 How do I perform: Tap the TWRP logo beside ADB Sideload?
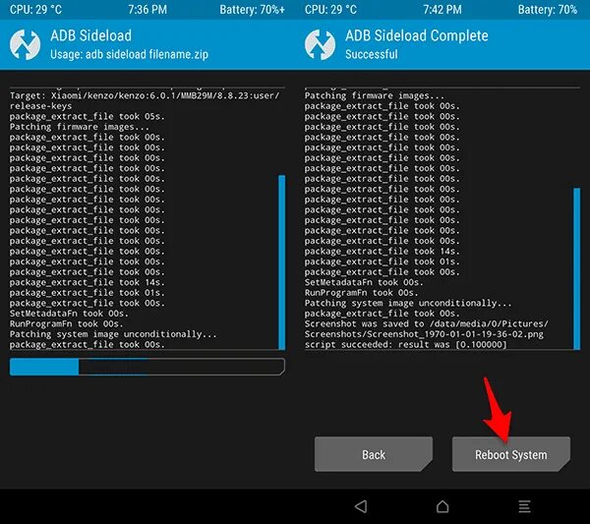(x=25, y=45)
